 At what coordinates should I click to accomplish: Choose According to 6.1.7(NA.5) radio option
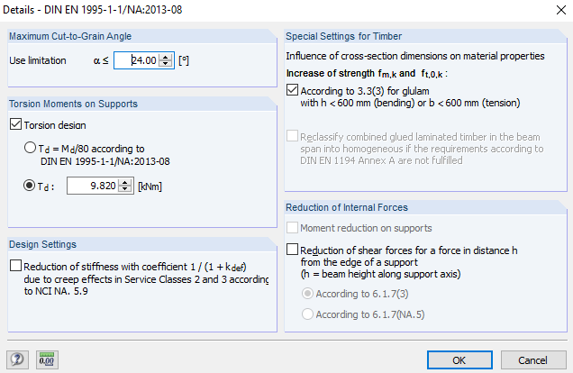tap(308, 314)
